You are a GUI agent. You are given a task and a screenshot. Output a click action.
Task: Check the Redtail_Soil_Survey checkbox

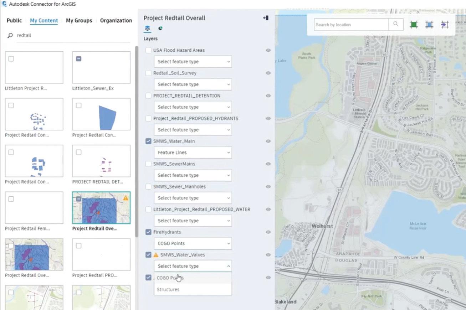(148, 73)
